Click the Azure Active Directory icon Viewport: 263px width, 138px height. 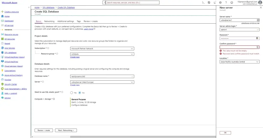pyautogui.click(x=2, y=75)
